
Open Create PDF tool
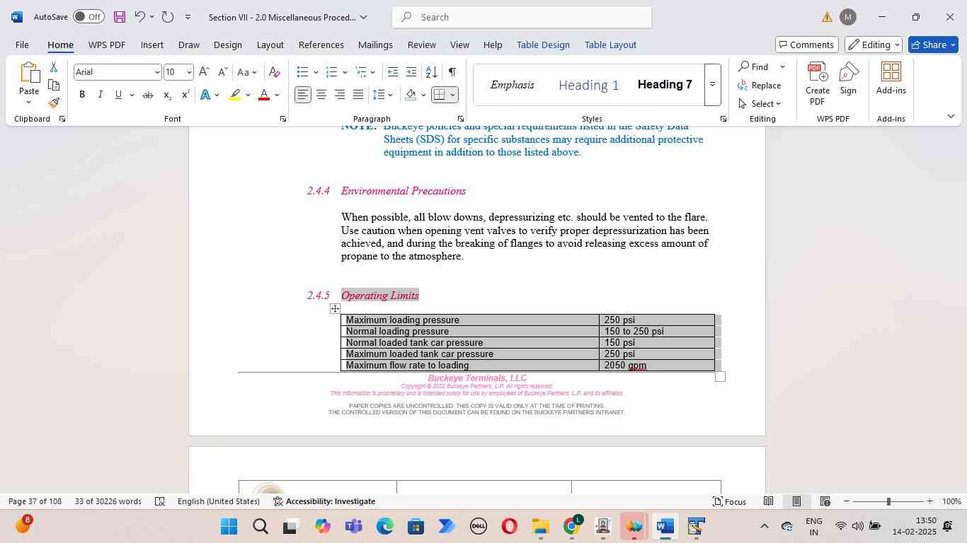coord(818,83)
